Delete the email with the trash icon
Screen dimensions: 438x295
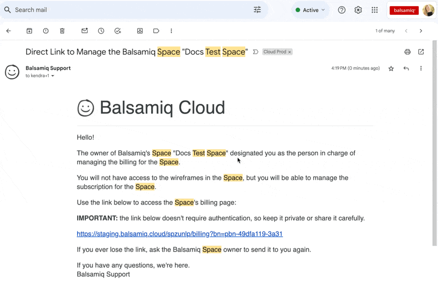click(62, 31)
